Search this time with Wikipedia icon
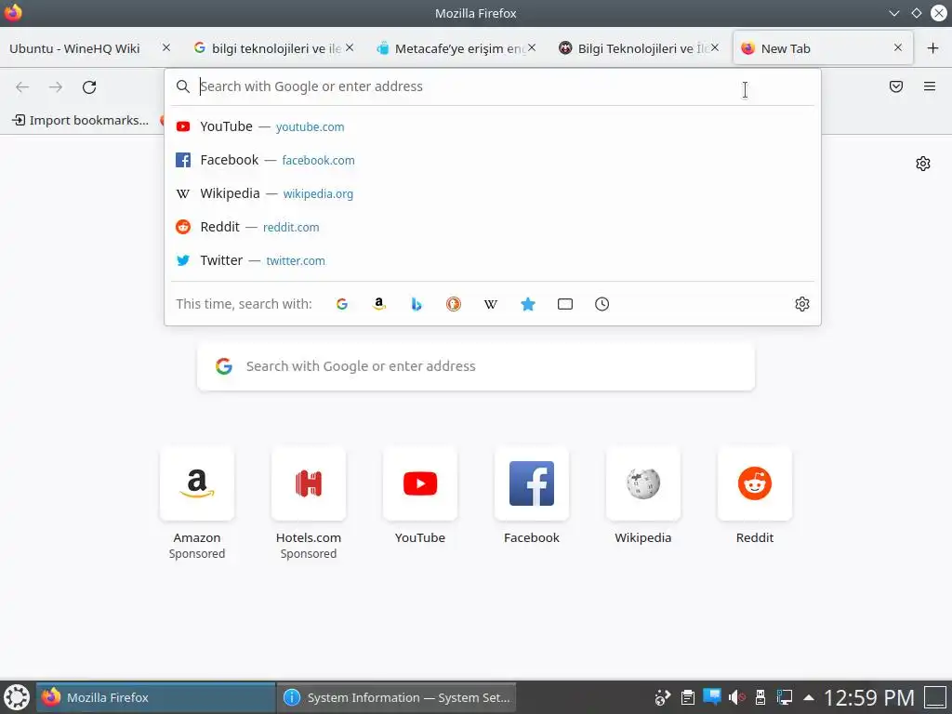This screenshot has height=714, width=952. 491,304
